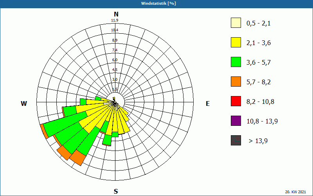Click the green 3,6 - 5,7 legend swatch
The image size is (313, 196).
236,62
